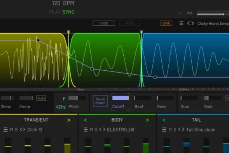Click the Transient sample browse arrows
229x153 pixels.
tap(23, 130)
